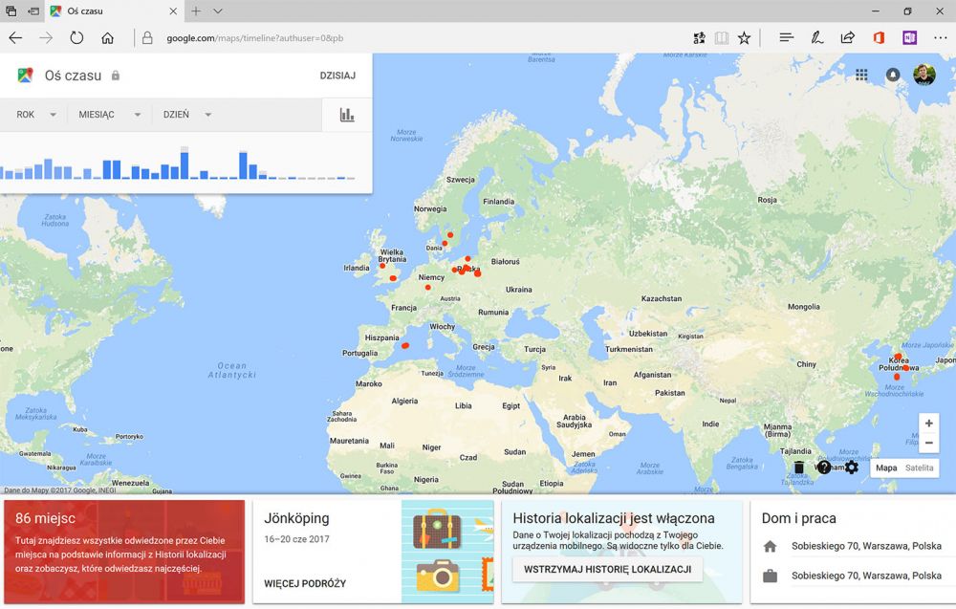Click the 16–20 cze 2017 date text
Viewport: 956px width, 609px height.
click(x=296, y=539)
